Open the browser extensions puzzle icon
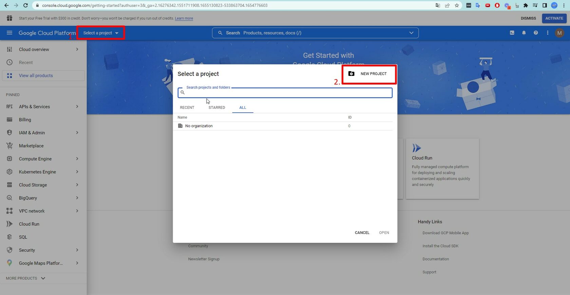The height and width of the screenshot is (295, 570). point(526,5)
